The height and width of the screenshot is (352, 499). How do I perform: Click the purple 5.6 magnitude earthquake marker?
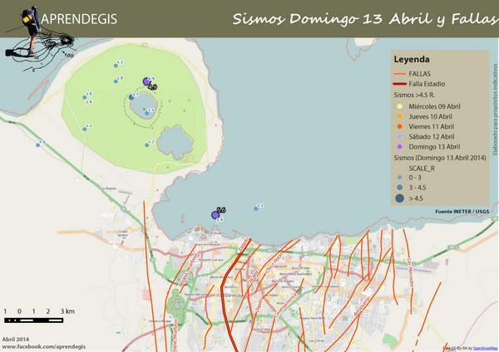pos(215,215)
